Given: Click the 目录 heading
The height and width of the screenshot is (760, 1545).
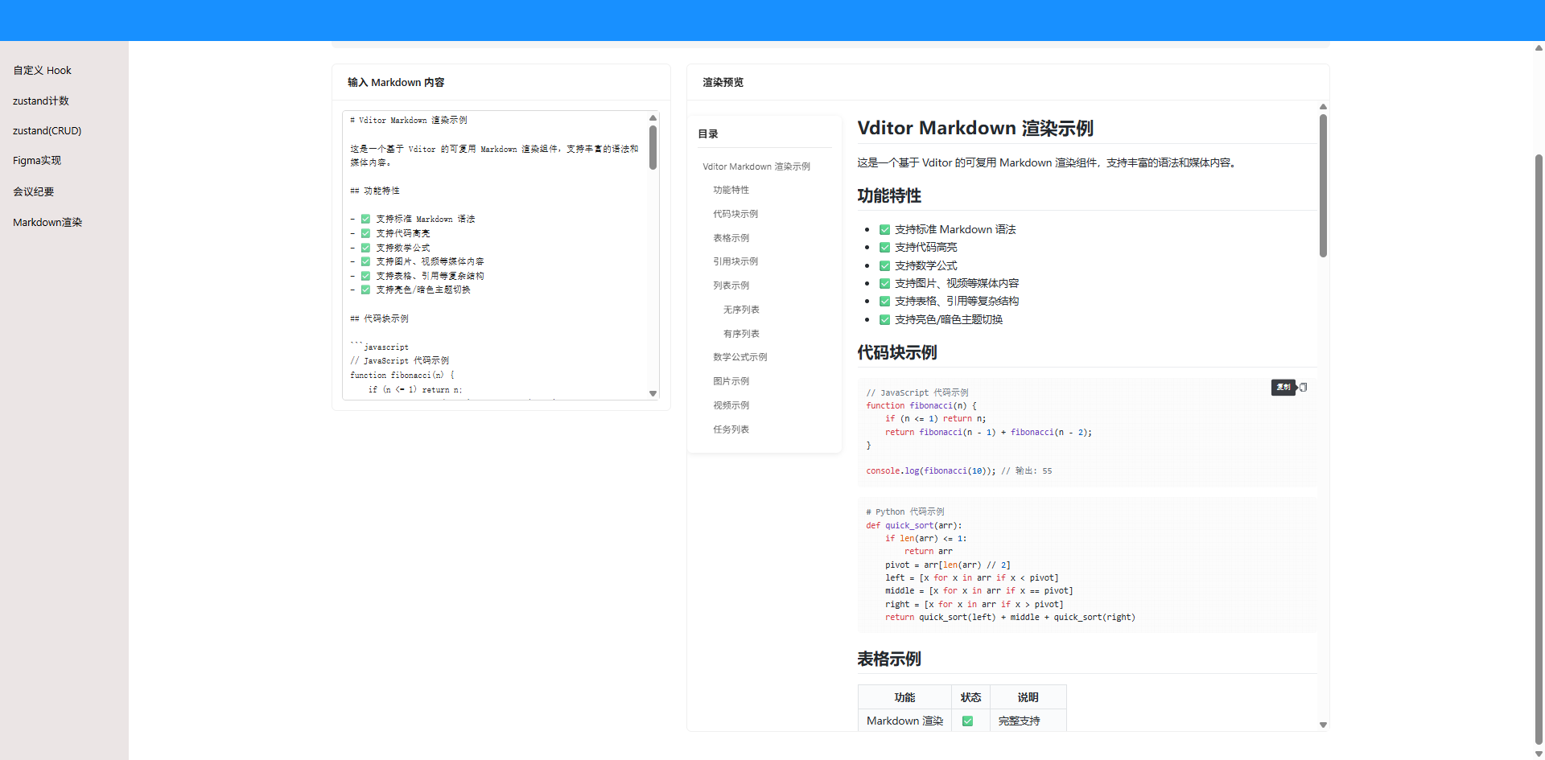Looking at the screenshot, I should coord(708,134).
